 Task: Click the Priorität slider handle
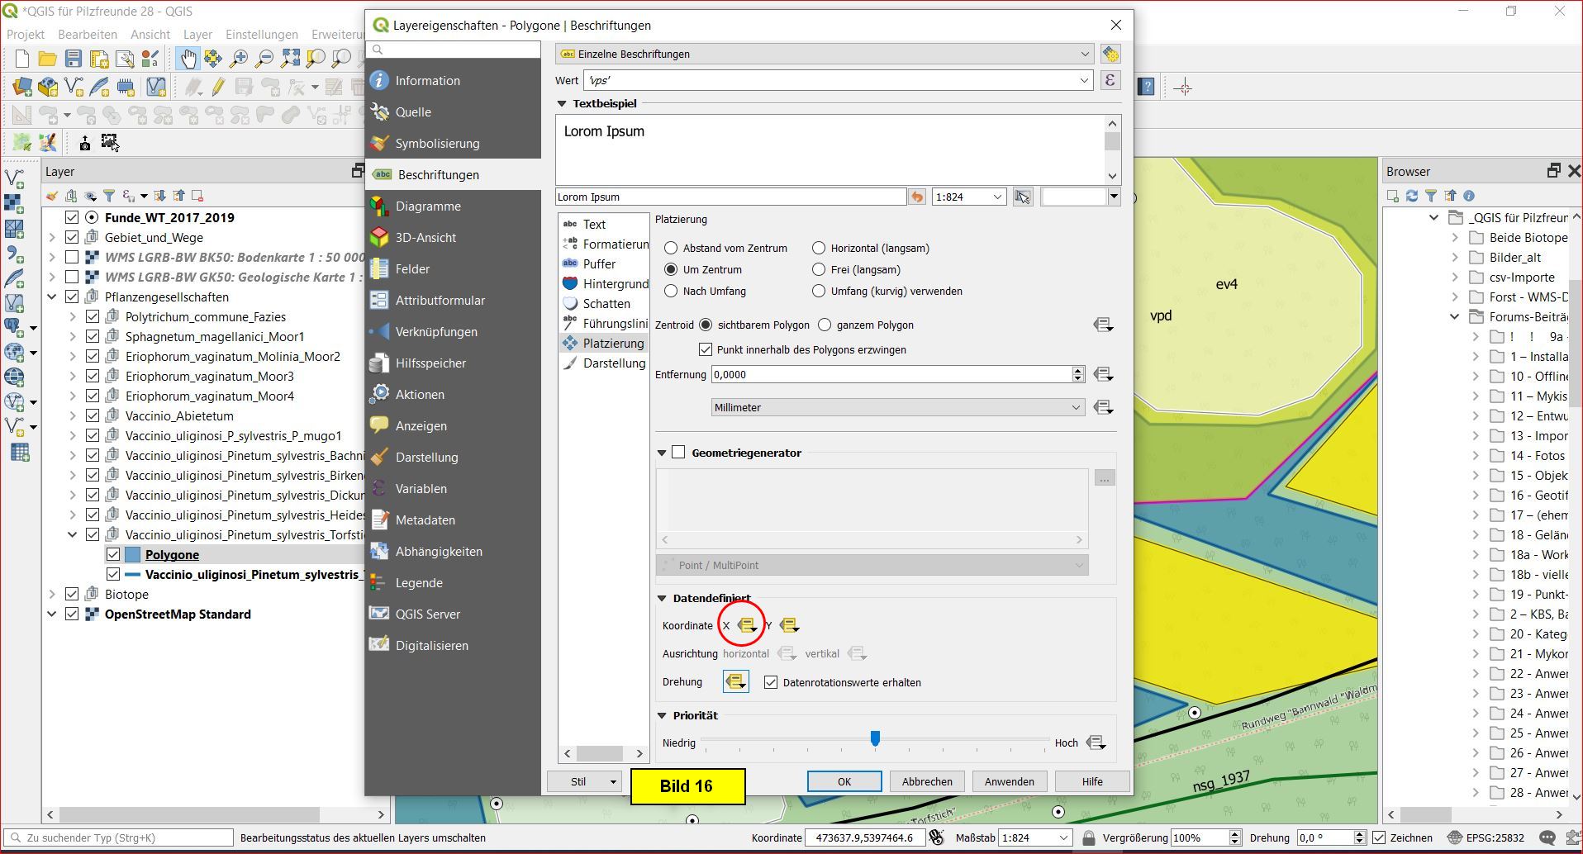pyautogui.click(x=875, y=738)
